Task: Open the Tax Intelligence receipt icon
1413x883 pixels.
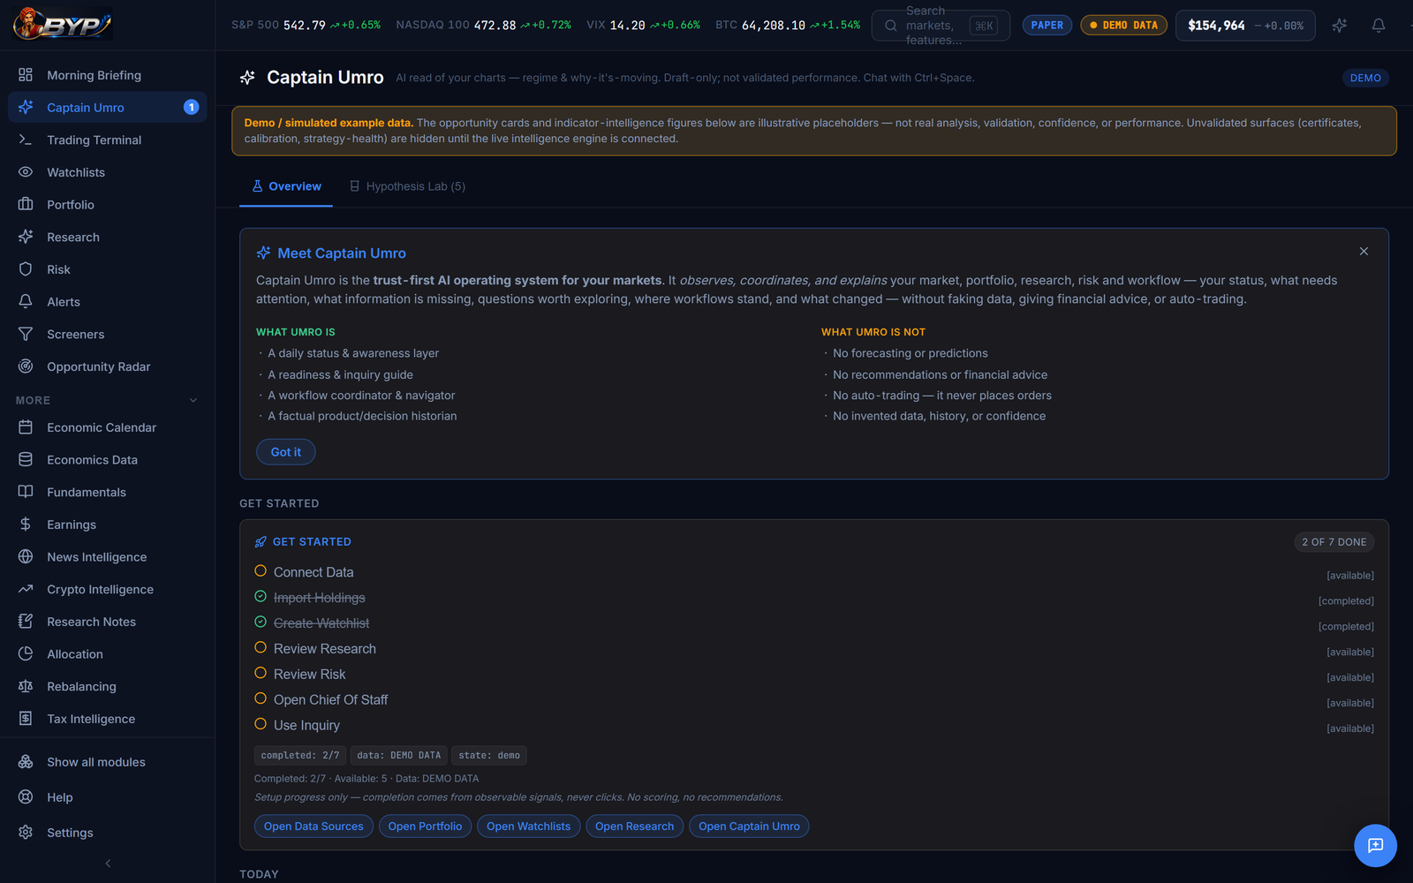Action: [x=26, y=719]
